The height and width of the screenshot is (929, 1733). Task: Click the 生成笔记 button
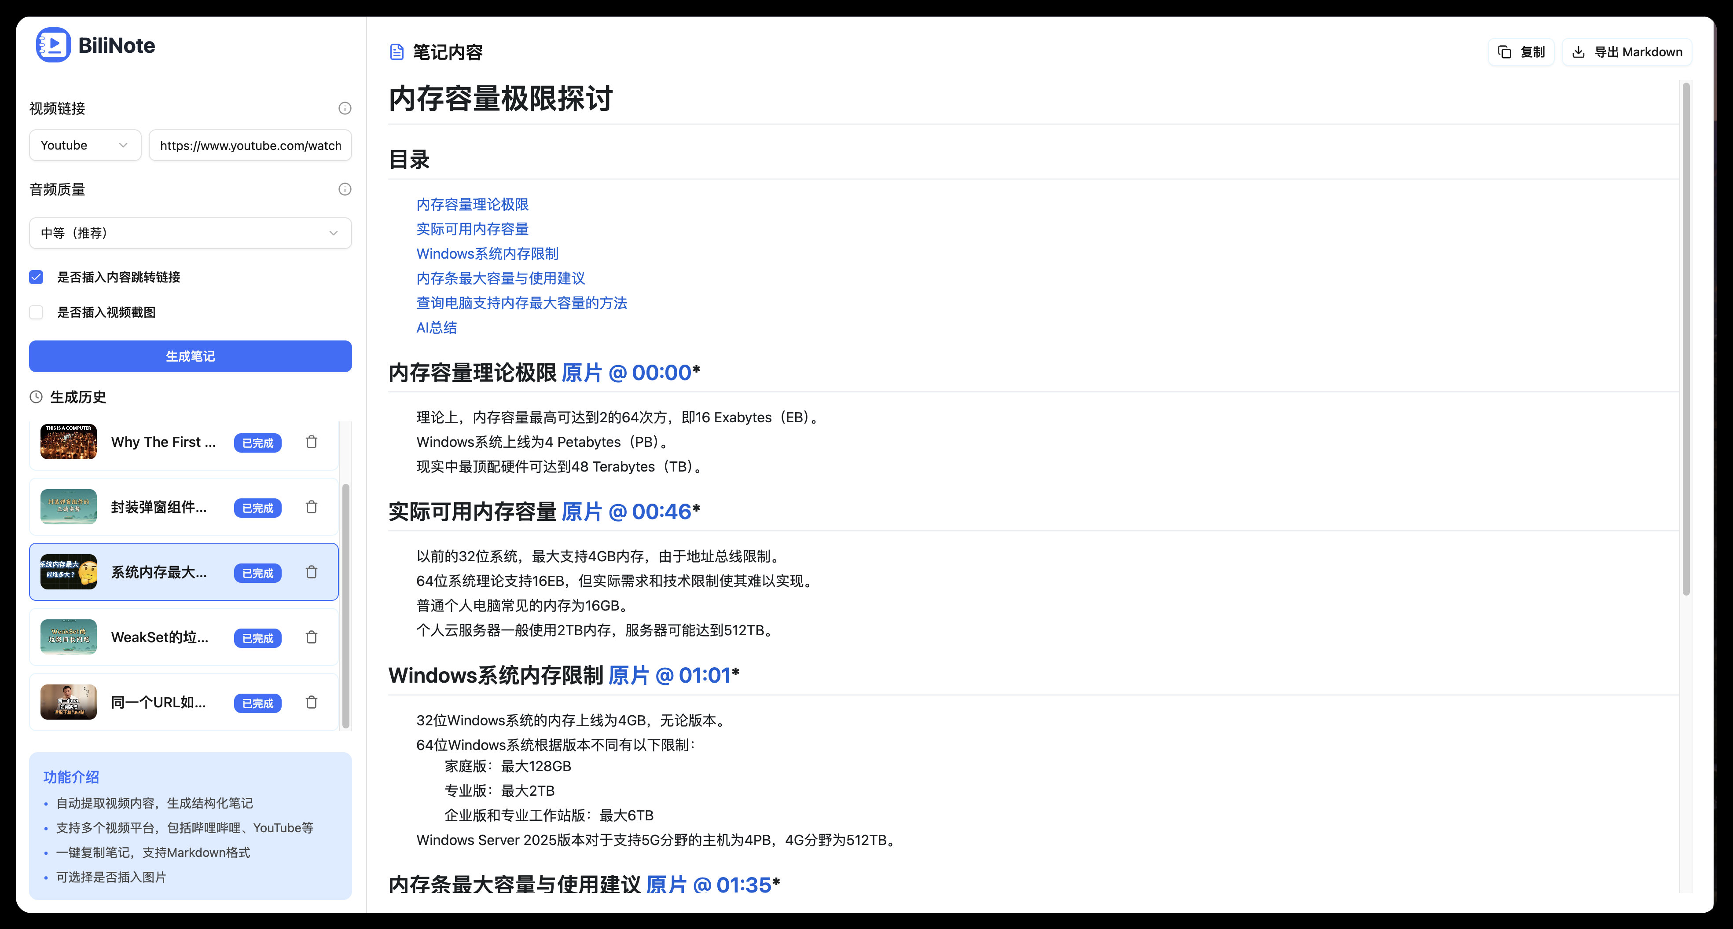(x=190, y=356)
